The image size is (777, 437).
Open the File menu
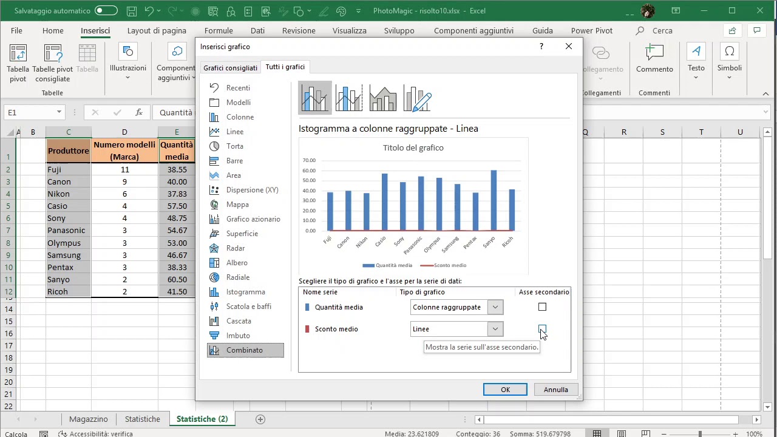(16, 30)
